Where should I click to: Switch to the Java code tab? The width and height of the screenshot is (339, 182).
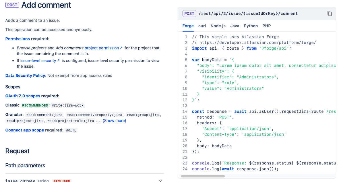pyautogui.click(x=235, y=26)
